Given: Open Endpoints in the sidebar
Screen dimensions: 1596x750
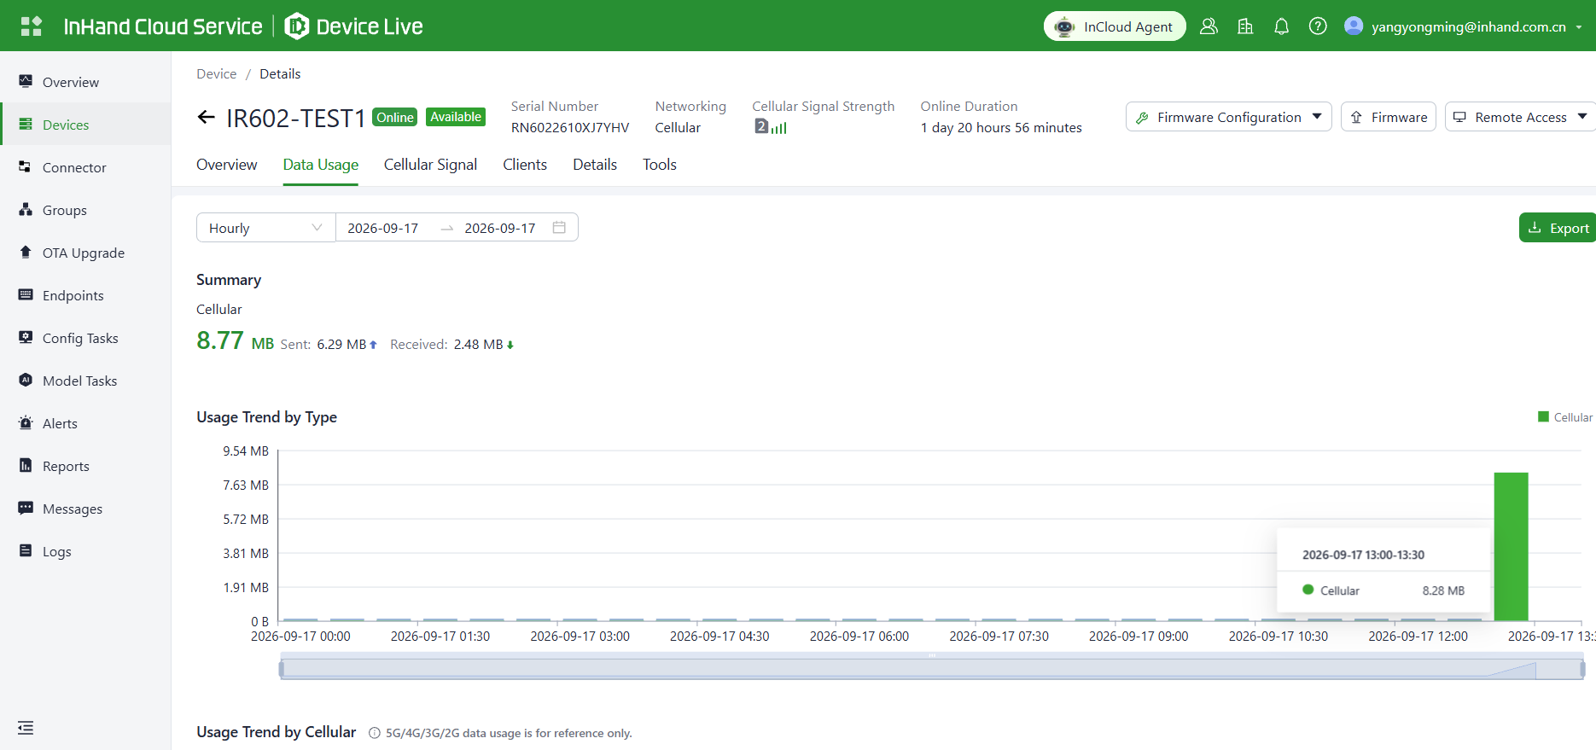Looking at the screenshot, I should point(85,295).
